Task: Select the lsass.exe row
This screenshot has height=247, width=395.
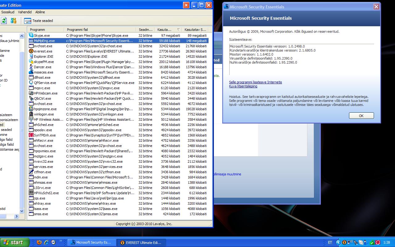Action: click(x=118, y=209)
